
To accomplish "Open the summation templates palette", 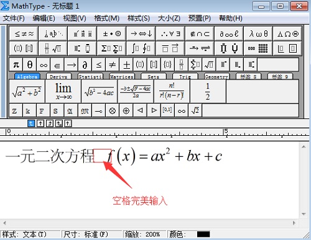I will (112, 48).
